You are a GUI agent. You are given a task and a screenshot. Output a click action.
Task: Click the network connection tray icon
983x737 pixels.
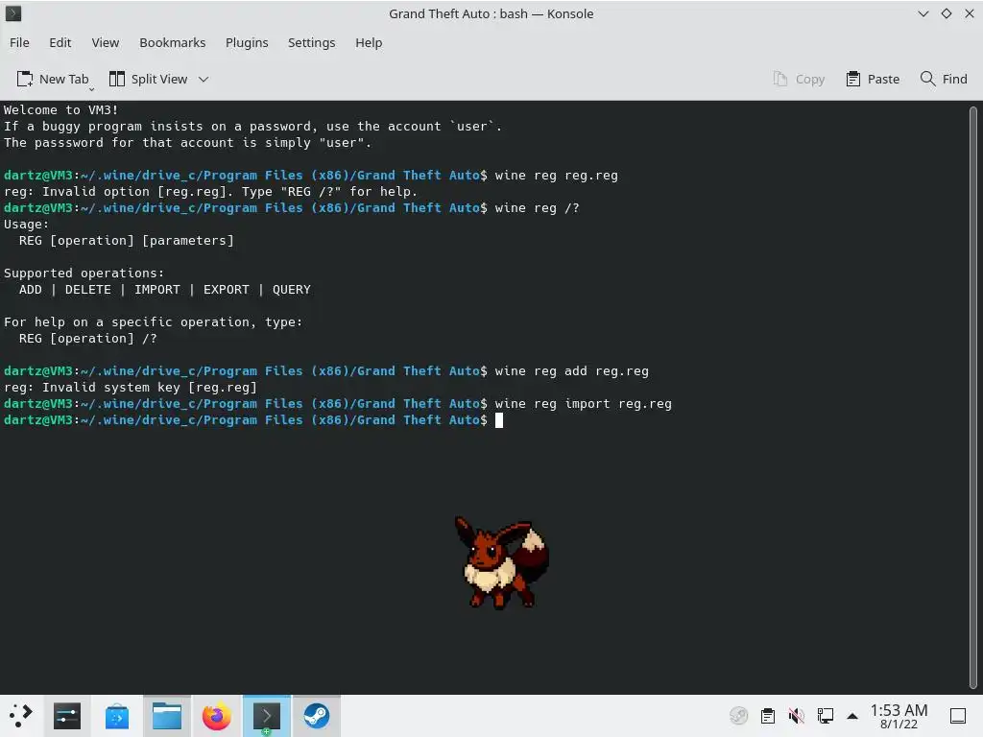click(x=825, y=716)
